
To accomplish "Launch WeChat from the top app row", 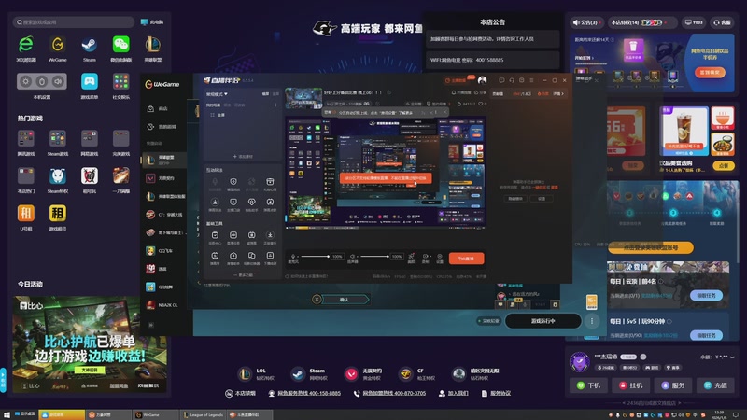I will (x=121, y=45).
